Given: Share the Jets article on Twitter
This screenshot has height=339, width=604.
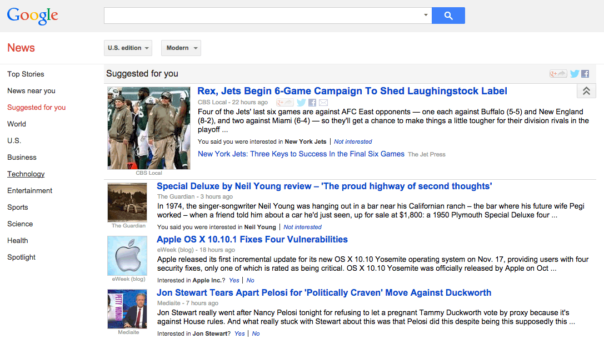Looking at the screenshot, I should (301, 103).
